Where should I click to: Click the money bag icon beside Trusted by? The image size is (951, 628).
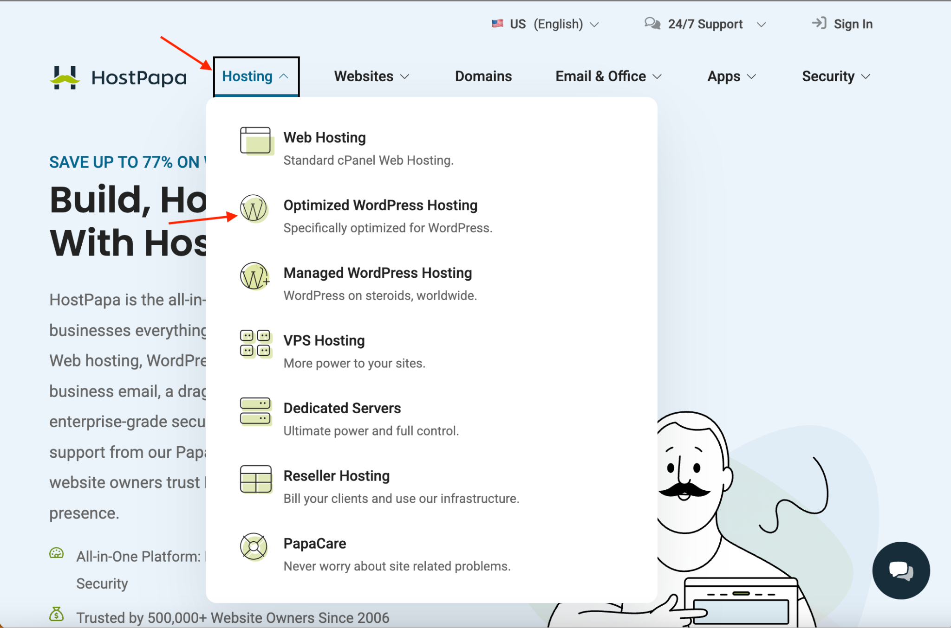57,614
